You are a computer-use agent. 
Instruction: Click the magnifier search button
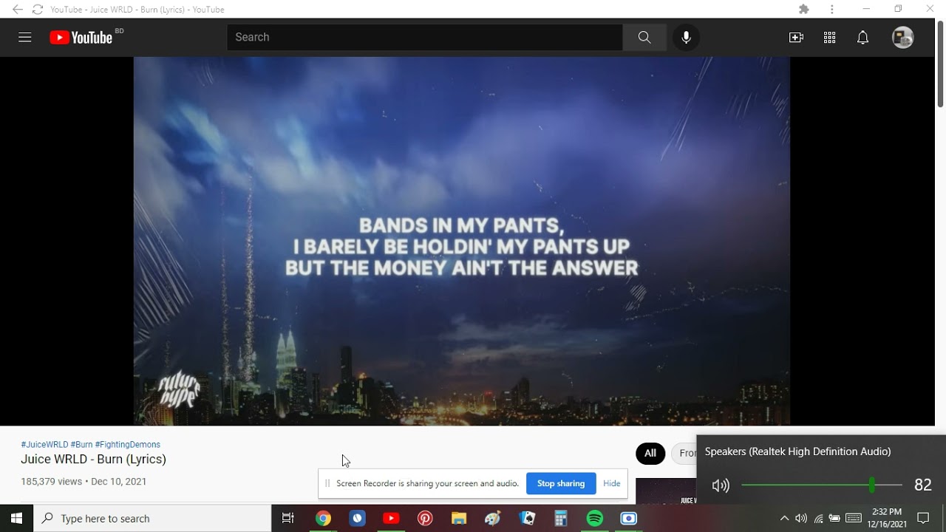click(644, 37)
